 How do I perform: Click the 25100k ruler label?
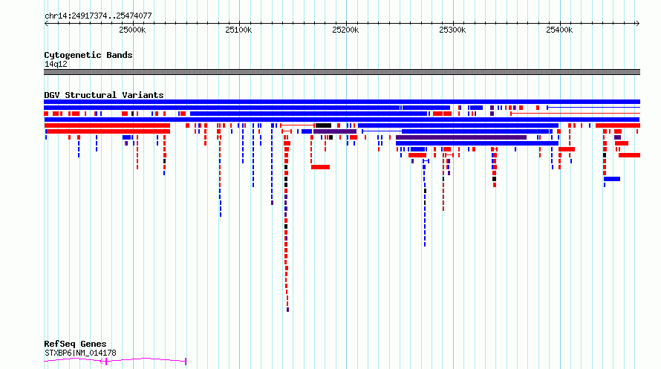(x=238, y=30)
